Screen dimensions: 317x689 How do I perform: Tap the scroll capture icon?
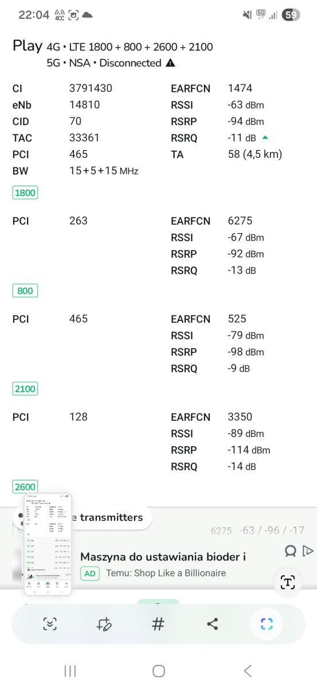click(50, 624)
